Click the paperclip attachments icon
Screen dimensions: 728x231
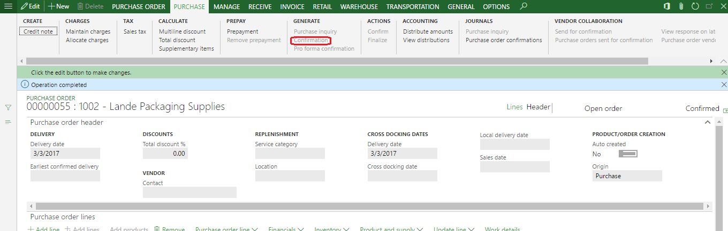point(681,6)
